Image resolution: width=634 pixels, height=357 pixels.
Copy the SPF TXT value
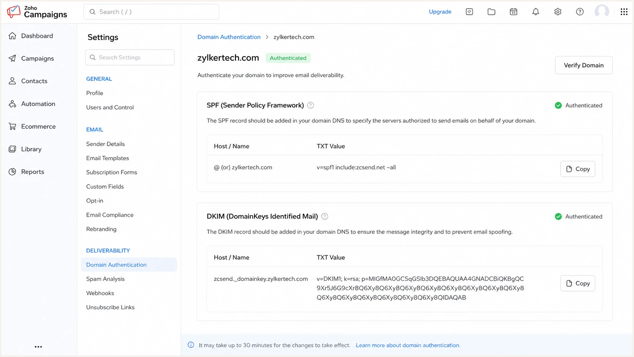(x=578, y=169)
